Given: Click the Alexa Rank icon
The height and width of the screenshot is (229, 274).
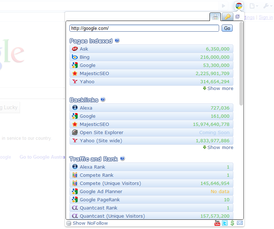Looking at the screenshot, I should 75,167.
